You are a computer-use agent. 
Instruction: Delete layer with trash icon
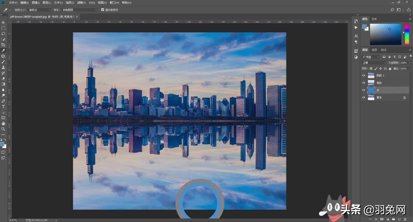pyautogui.click(x=405, y=219)
